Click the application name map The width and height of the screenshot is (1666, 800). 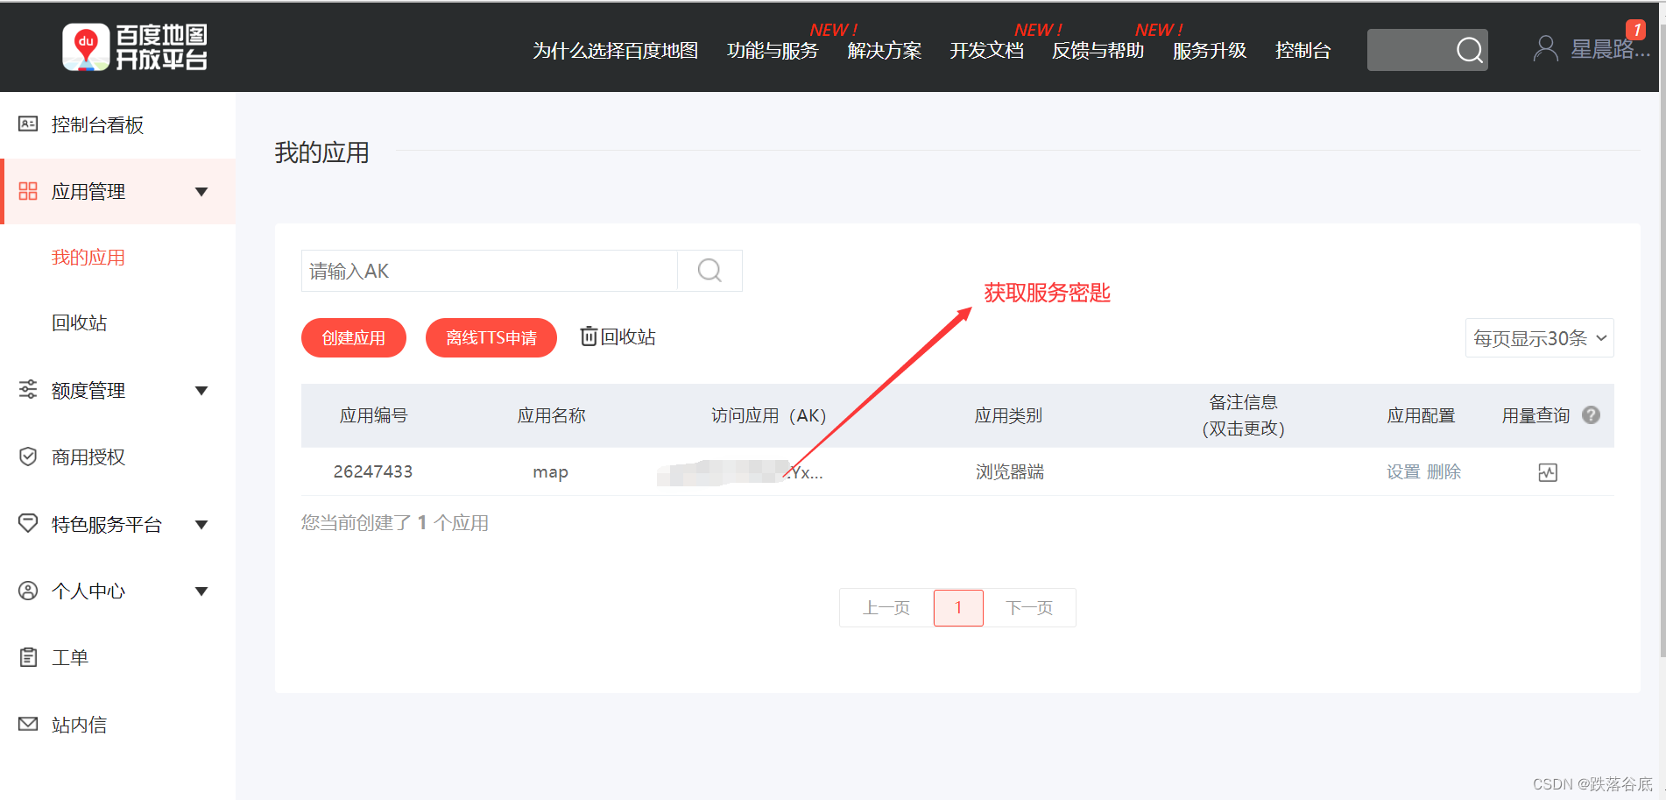(551, 472)
